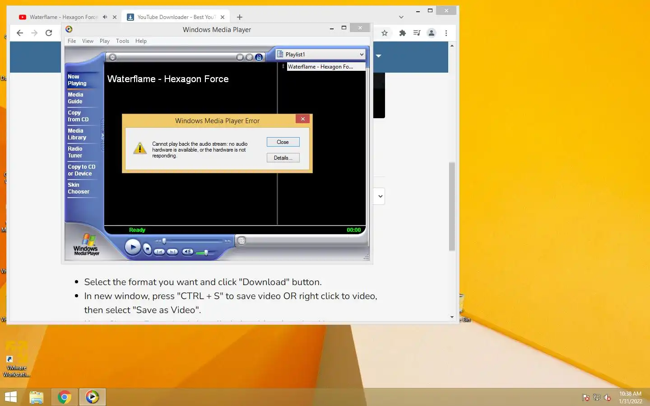Open Chrome profile avatar
The image size is (650, 406).
(x=432, y=33)
